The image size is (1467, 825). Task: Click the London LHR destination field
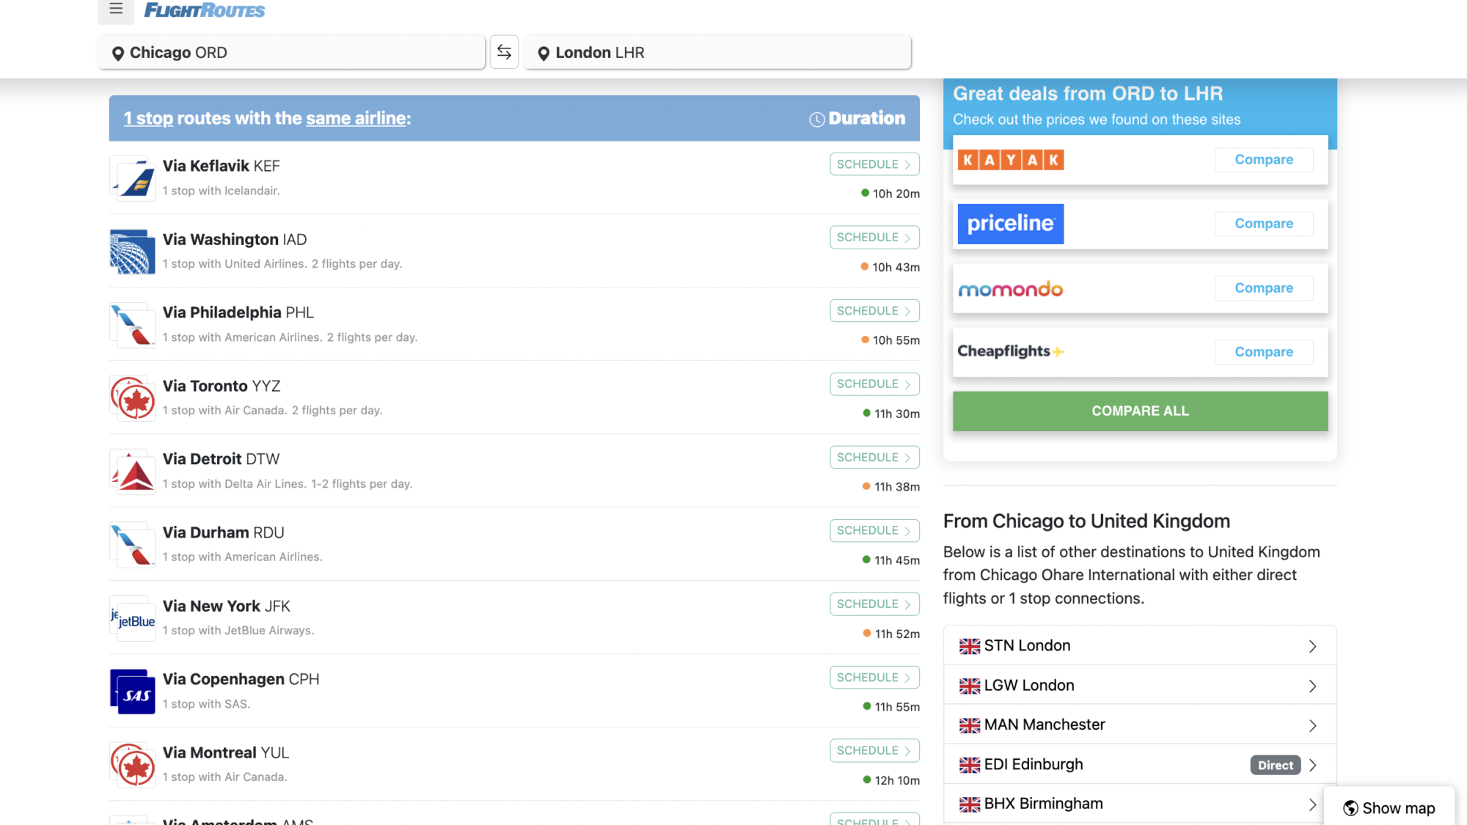point(717,52)
